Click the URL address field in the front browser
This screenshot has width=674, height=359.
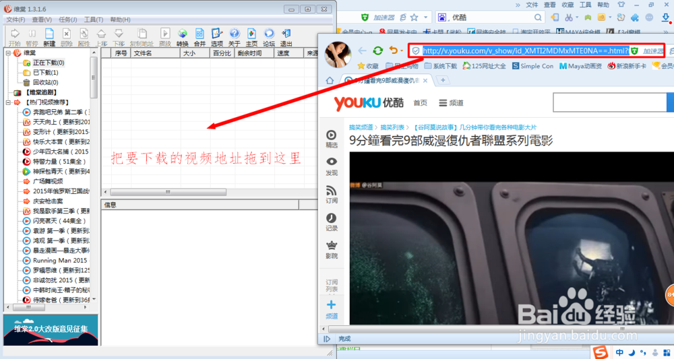click(526, 51)
